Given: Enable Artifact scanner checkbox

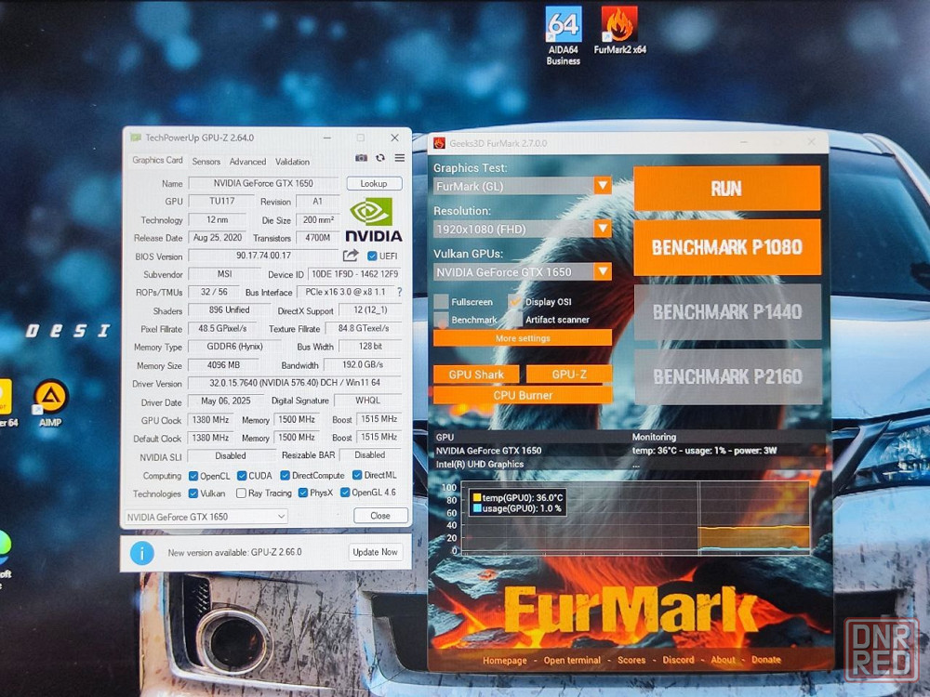Looking at the screenshot, I should [x=514, y=320].
